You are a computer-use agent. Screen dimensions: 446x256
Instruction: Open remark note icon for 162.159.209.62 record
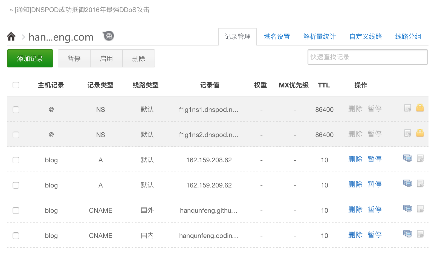point(420,184)
